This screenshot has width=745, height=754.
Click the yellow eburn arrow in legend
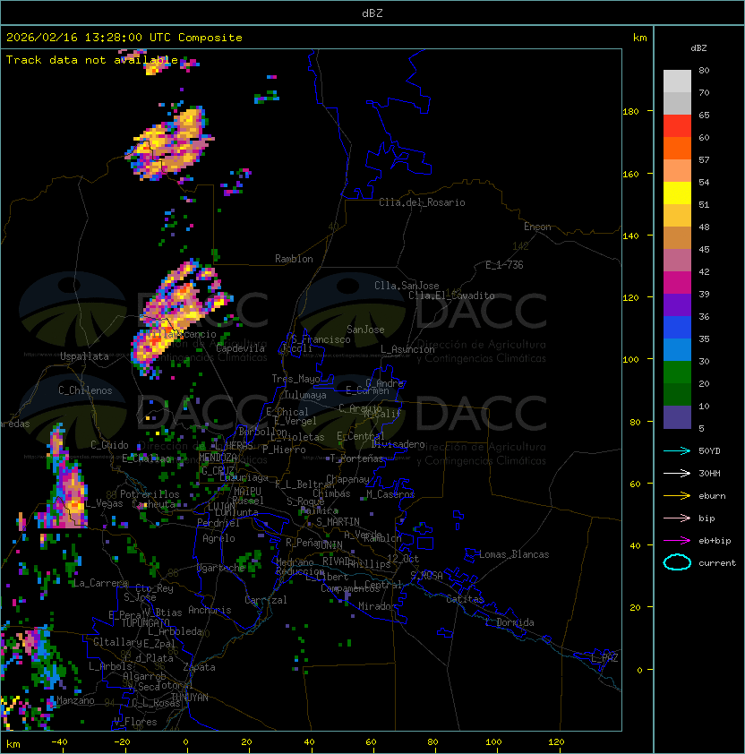pyautogui.click(x=677, y=496)
